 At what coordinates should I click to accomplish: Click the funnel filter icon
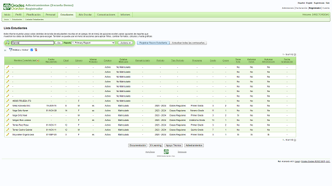click(10, 50)
